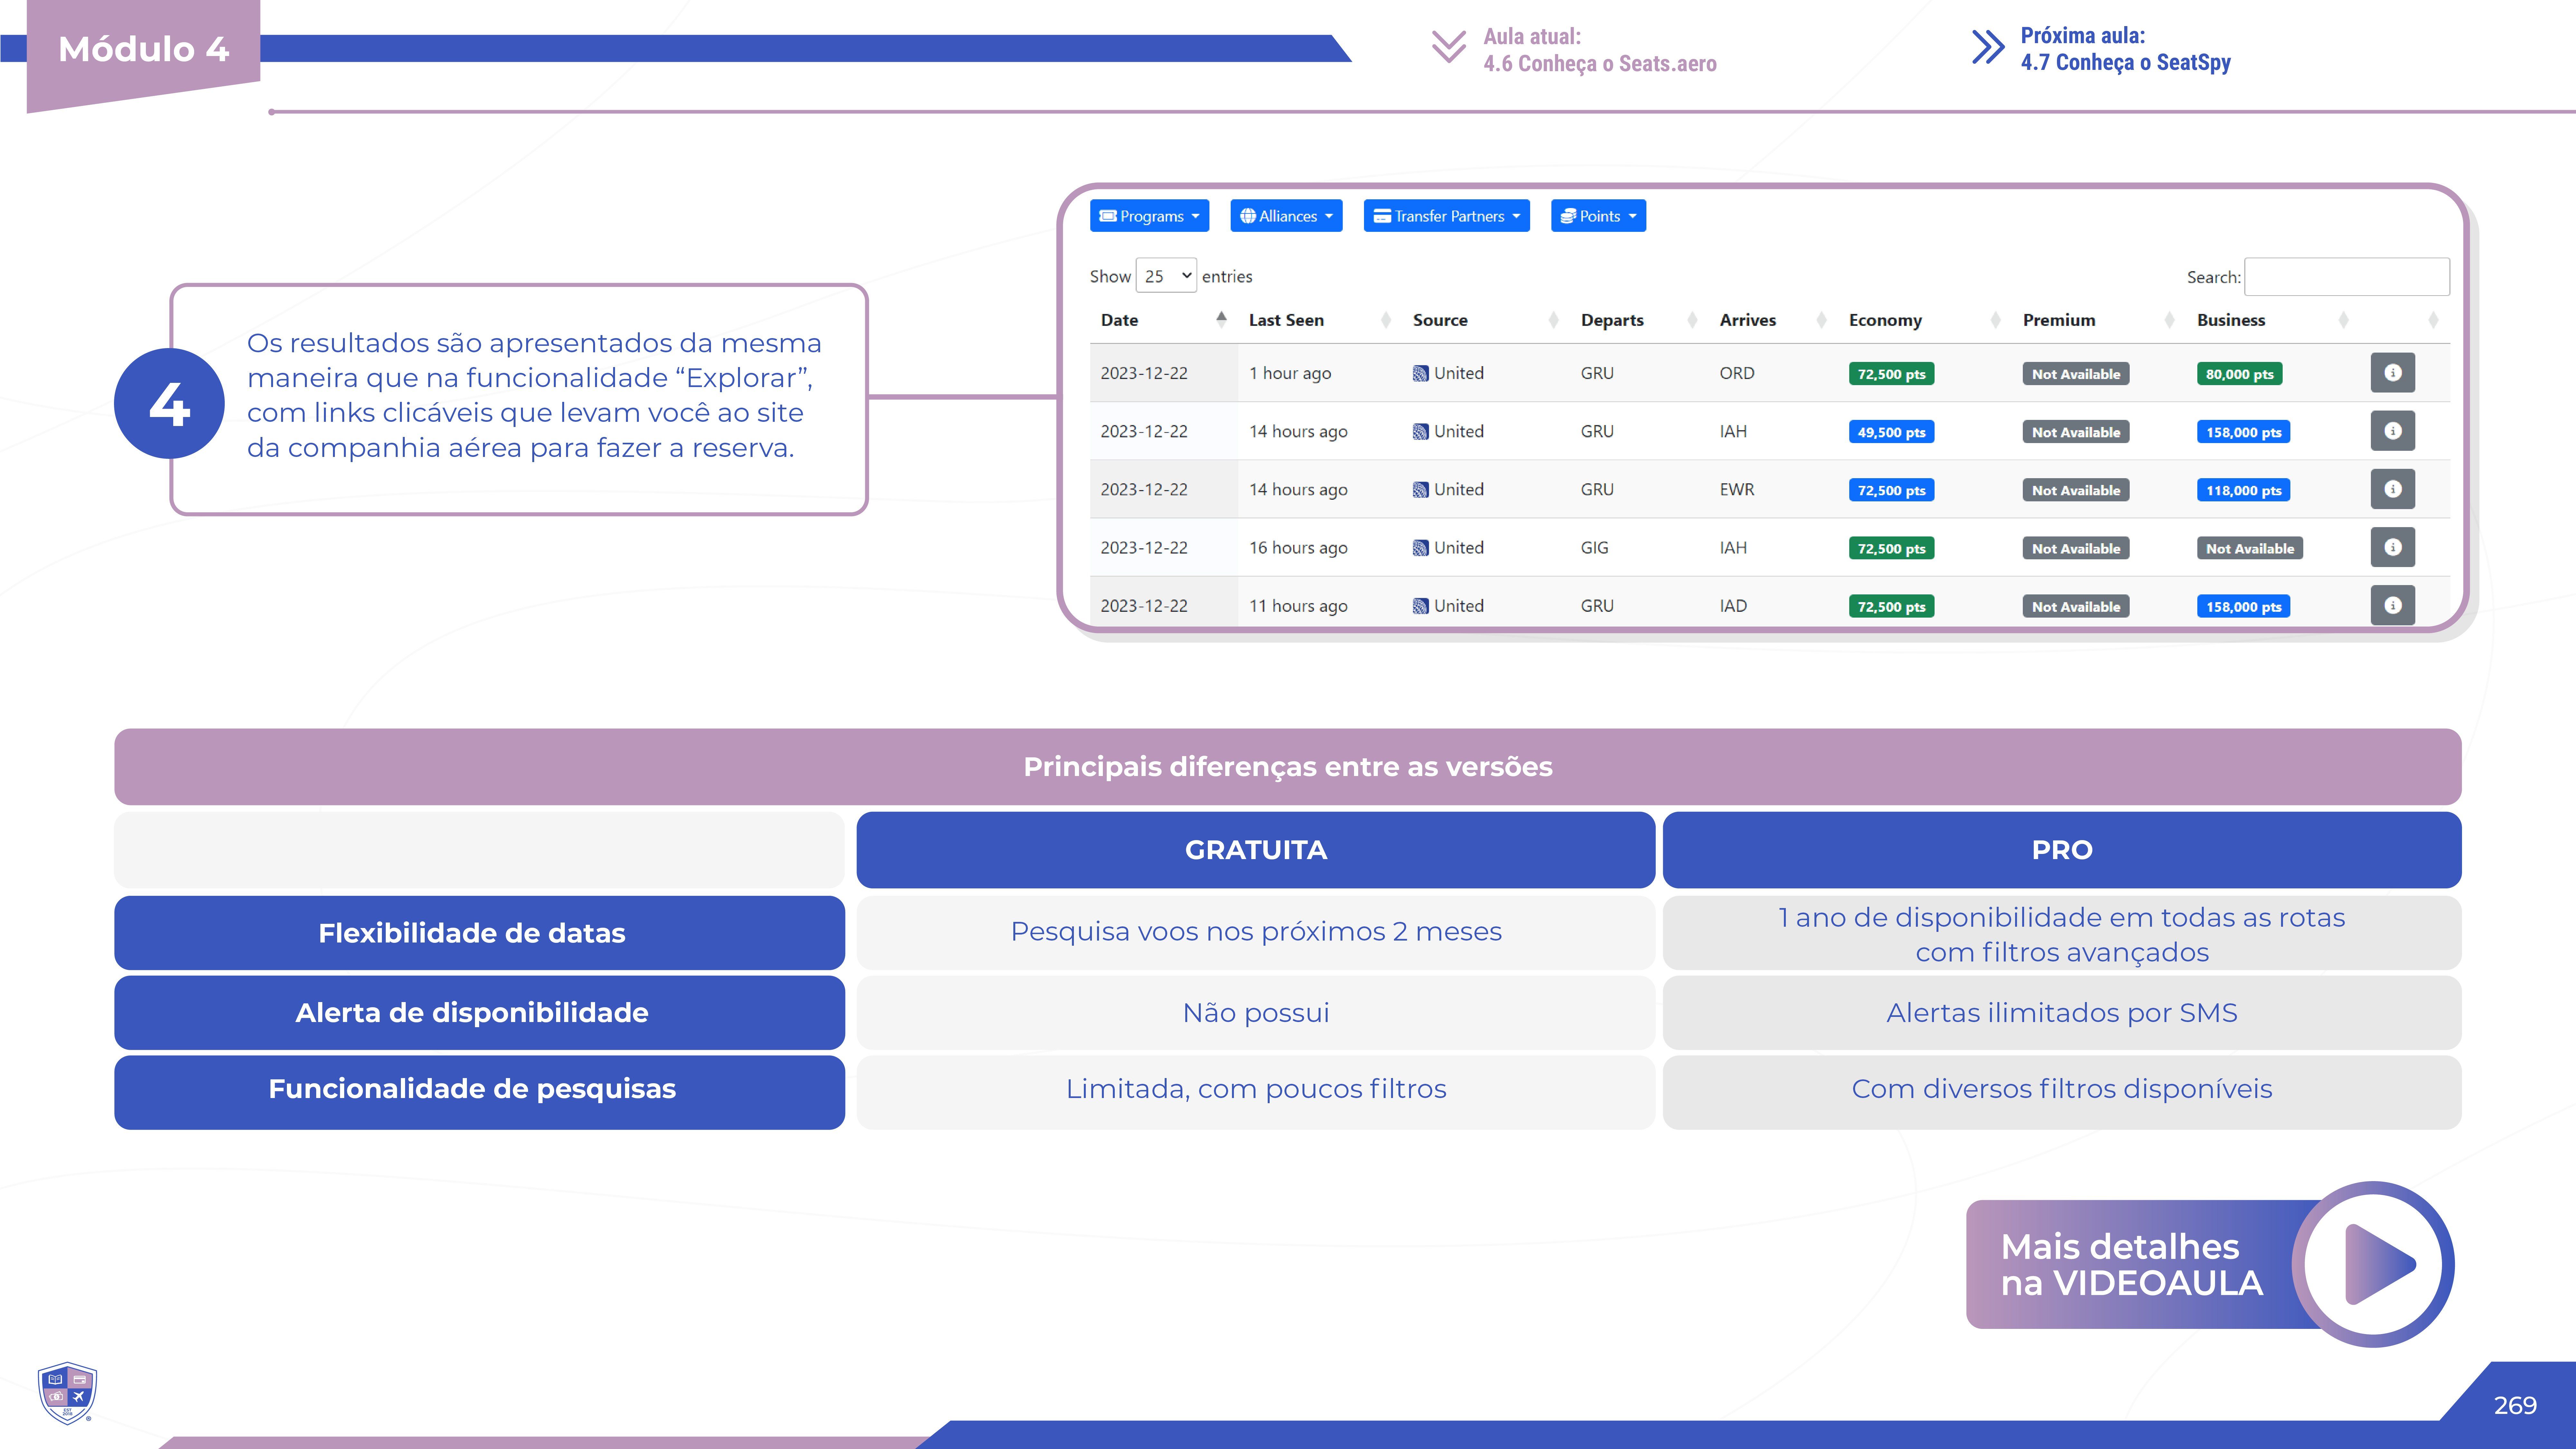
Task: Click the 49,500 pts Economy badge
Action: coord(1891,432)
